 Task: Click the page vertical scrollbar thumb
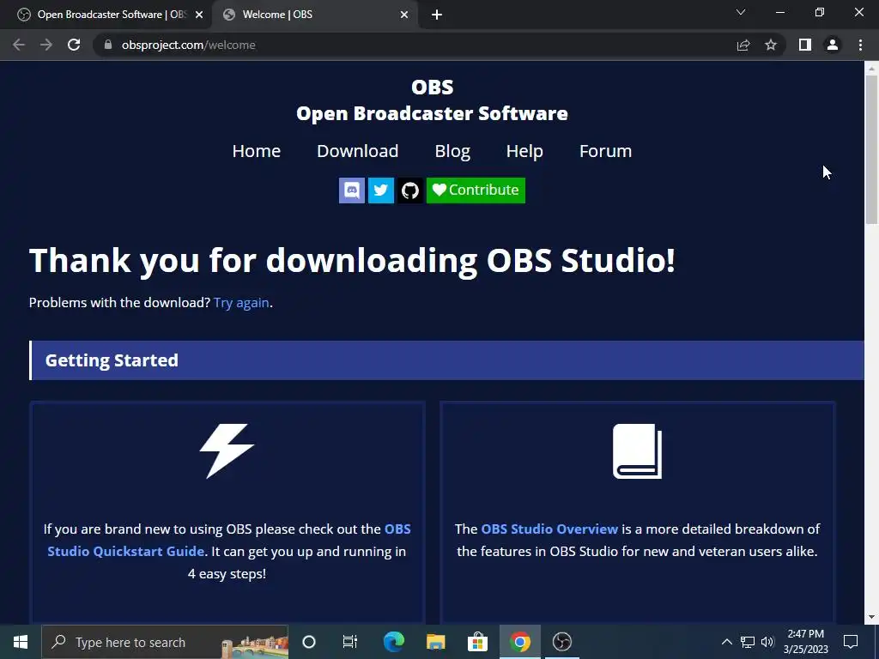(871, 149)
